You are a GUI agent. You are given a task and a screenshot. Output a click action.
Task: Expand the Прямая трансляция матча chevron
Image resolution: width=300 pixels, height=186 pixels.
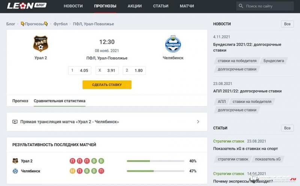[x=198, y=122]
